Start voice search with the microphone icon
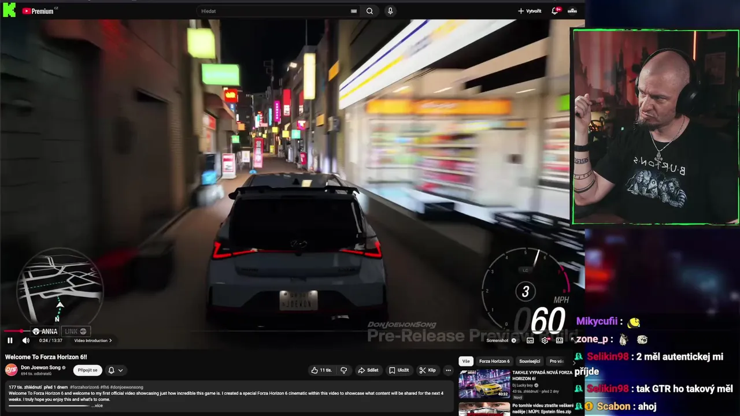Image resolution: width=740 pixels, height=416 pixels. (x=390, y=11)
